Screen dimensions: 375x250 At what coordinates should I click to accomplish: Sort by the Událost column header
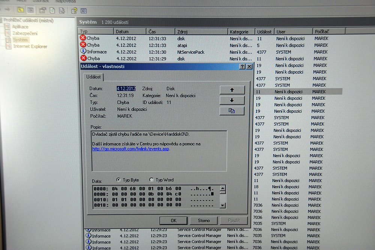tap(264, 32)
